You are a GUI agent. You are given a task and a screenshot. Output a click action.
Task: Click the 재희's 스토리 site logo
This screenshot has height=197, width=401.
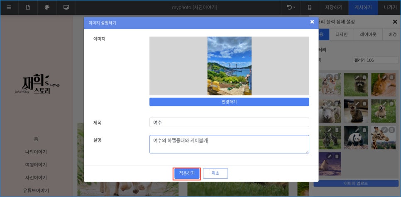37,85
